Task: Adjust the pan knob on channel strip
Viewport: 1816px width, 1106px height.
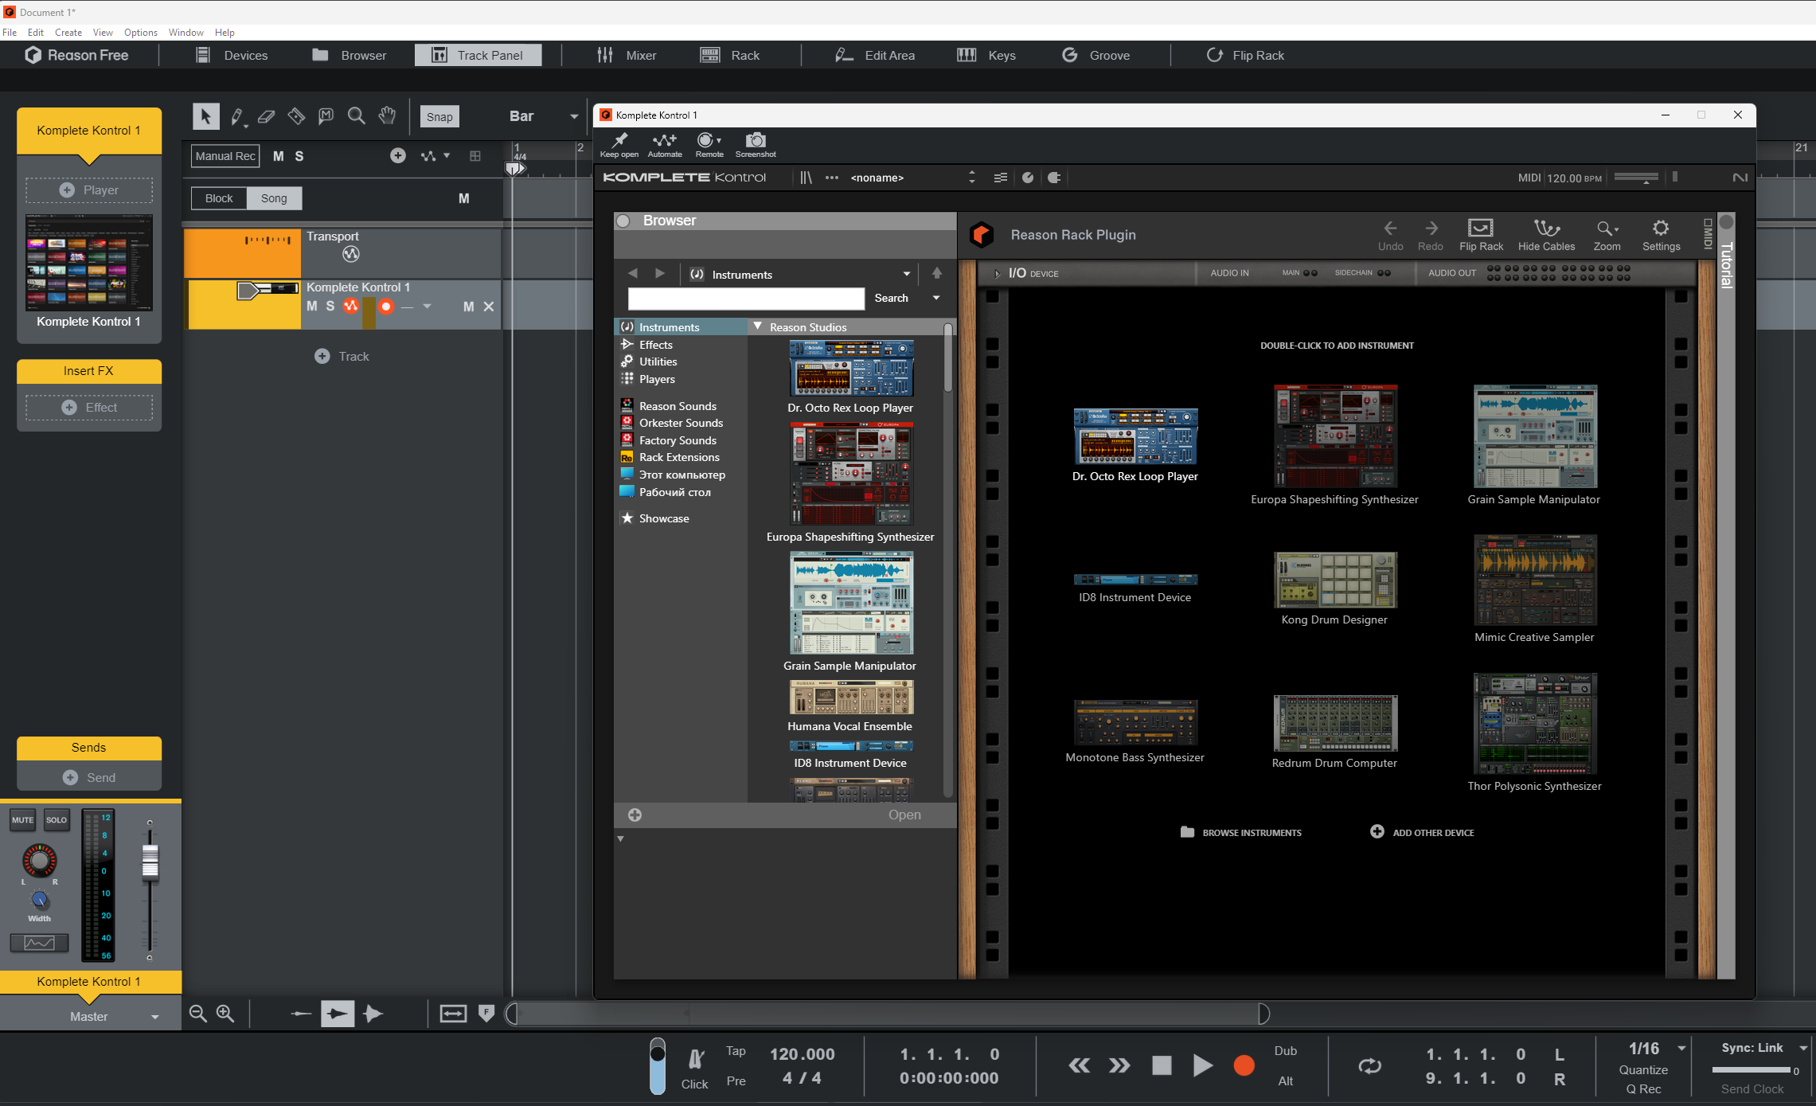Action: coord(40,860)
